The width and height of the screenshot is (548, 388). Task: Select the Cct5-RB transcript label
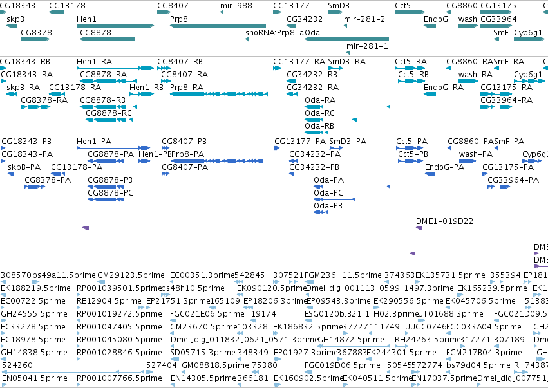(413, 75)
